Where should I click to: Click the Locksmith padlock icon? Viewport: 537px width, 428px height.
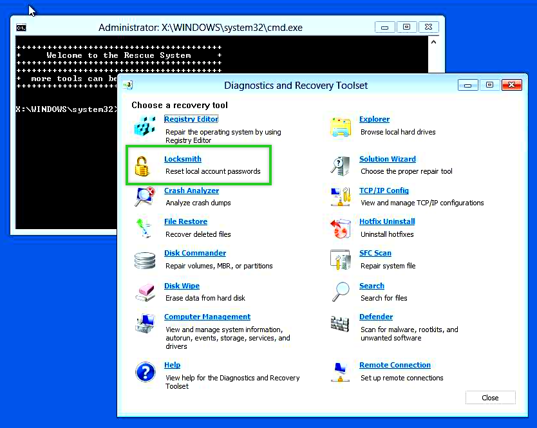(x=142, y=165)
